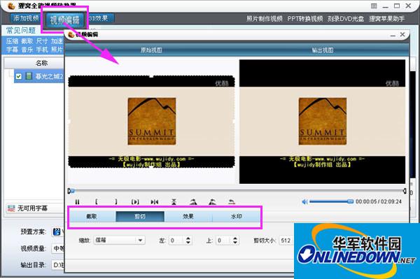The height and width of the screenshot is (279, 420).
Task: Click the 原始视图 header
Action: tap(151, 50)
